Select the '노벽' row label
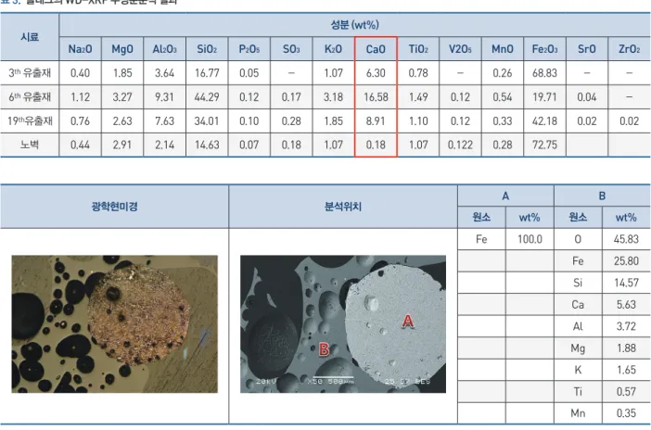651x430 pixels. point(30,145)
